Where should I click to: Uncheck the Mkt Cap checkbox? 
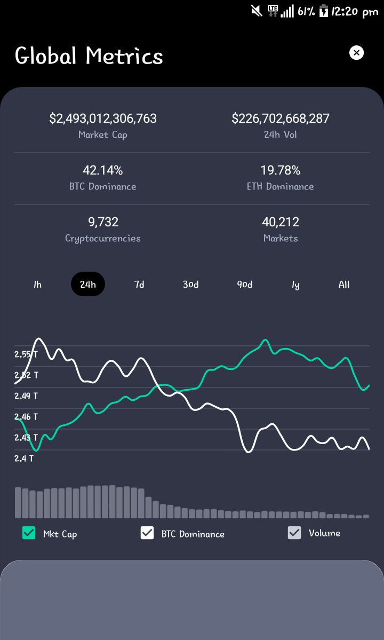click(x=29, y=533)
